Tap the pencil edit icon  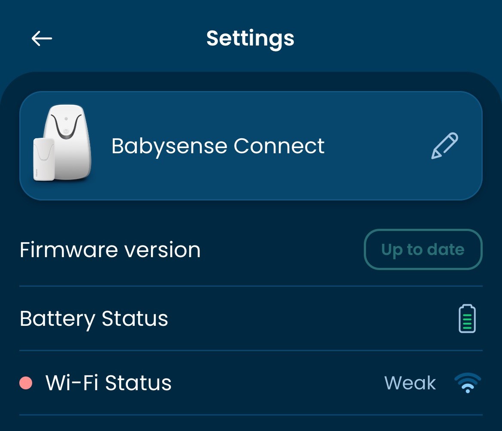point(445,146)
